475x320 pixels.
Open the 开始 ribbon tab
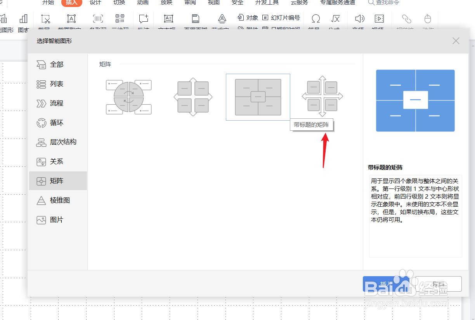coord(48,2)
